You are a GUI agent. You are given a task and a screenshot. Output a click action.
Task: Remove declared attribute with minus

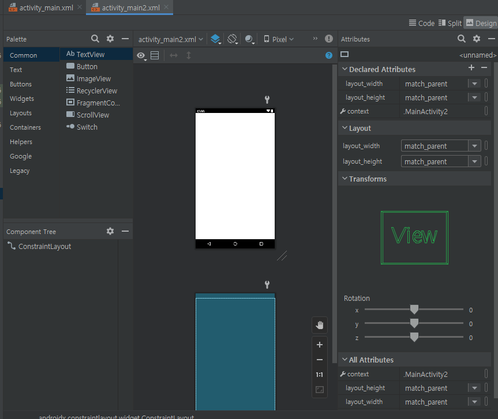pyautogui.click(x=484, y=67)
